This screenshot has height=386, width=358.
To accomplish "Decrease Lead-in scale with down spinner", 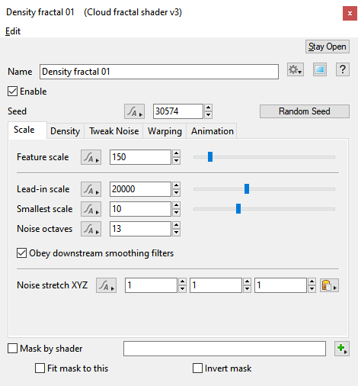I will coord(176,193).
